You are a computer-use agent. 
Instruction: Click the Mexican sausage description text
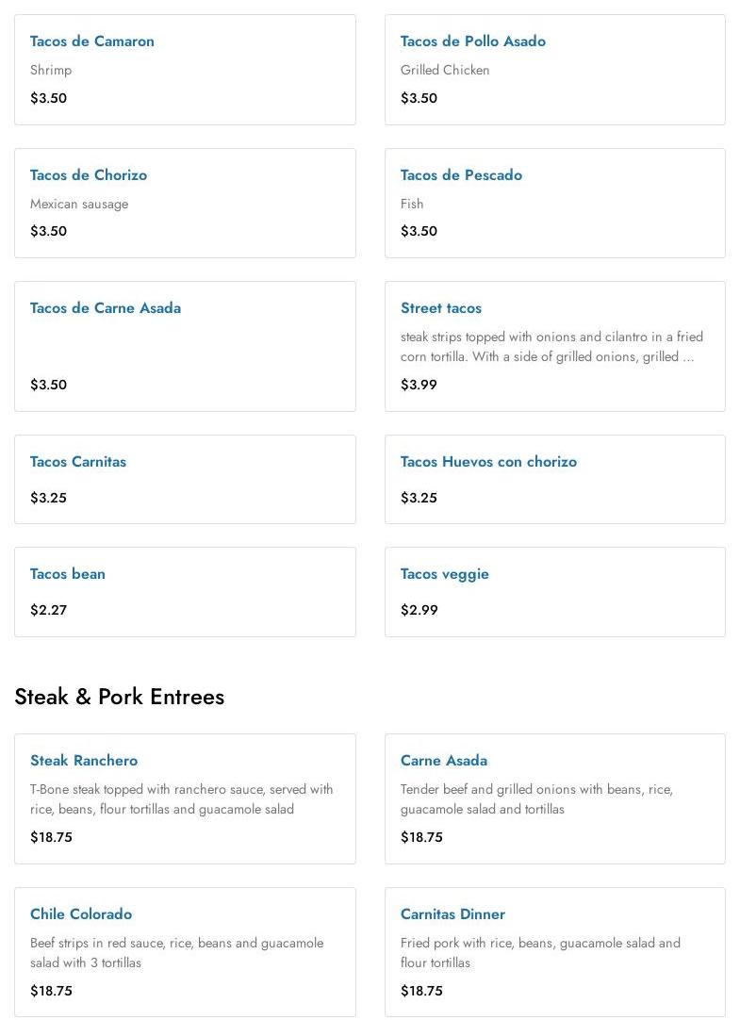(79, 204)
